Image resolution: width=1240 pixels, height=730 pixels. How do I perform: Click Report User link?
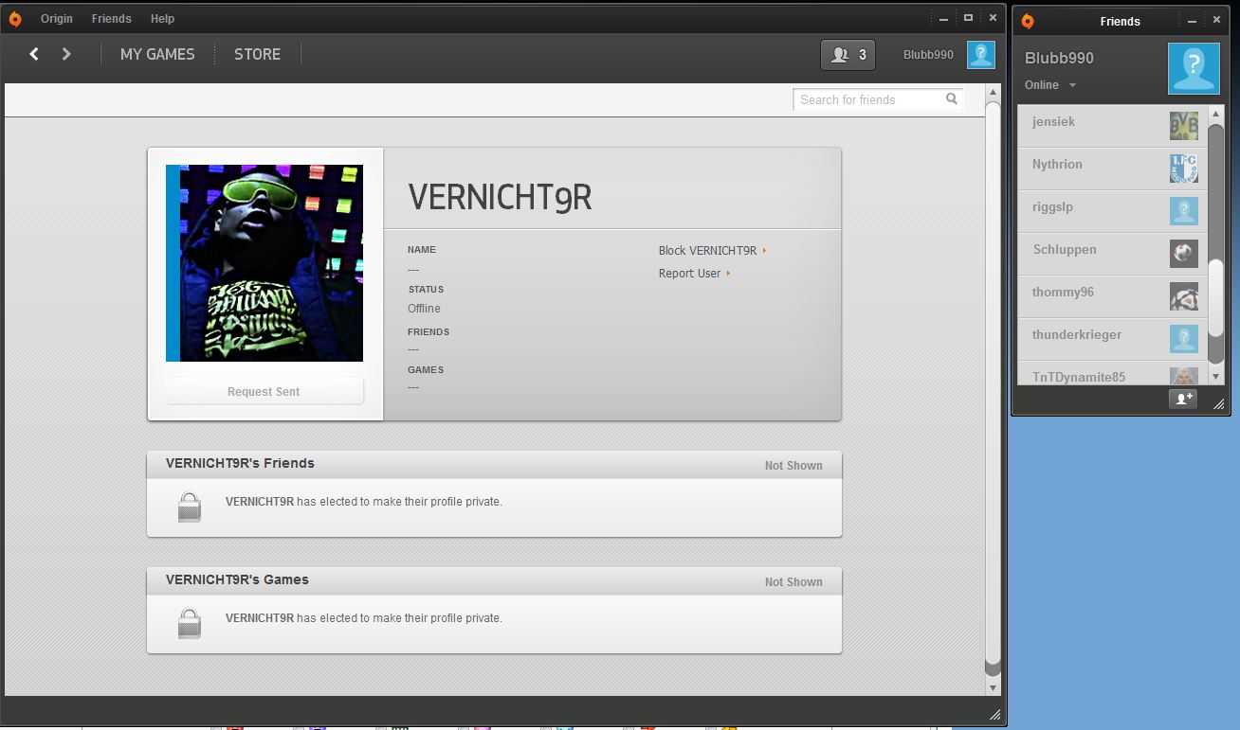(x=695, y=274)
